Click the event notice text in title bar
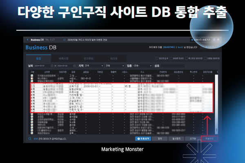The width and height of the screenshot is (245, 163). coord(87,40)
